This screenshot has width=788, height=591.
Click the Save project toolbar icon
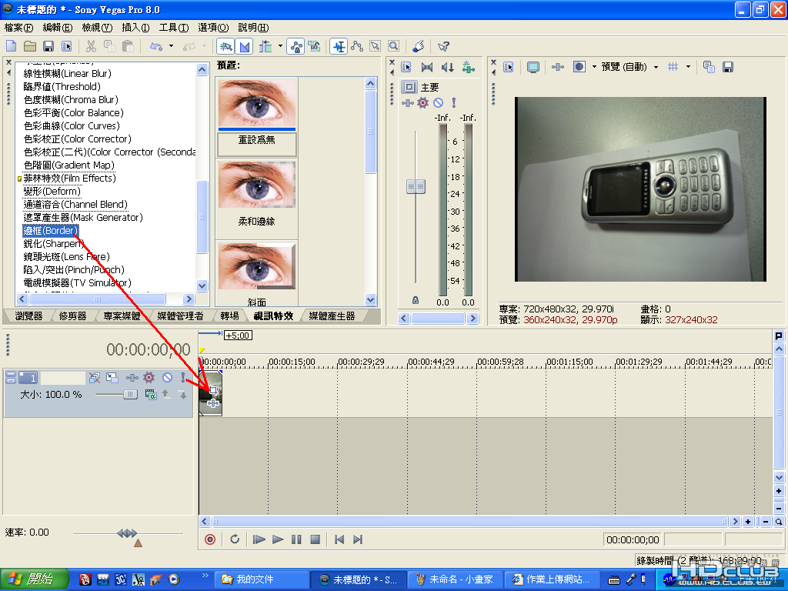48,47
